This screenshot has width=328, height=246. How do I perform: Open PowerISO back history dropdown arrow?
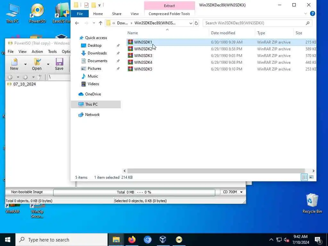[18, 77]
